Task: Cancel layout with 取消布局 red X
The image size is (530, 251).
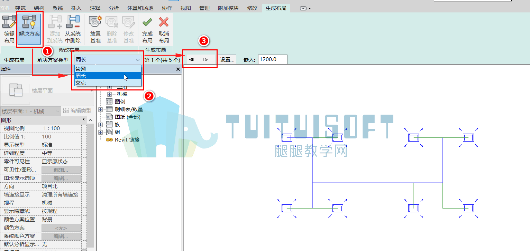Action: pyautogui.click(x=164, y=29)
